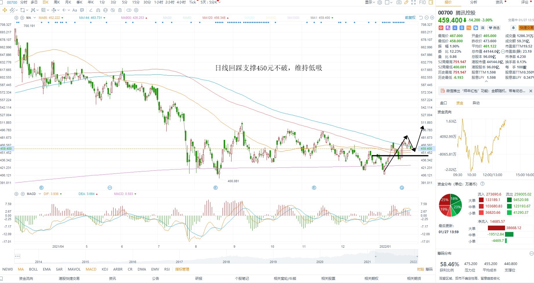Expand the 显示 display dropdown
The width and height of the screenshot is (534, 283).
tap(370, 2)
